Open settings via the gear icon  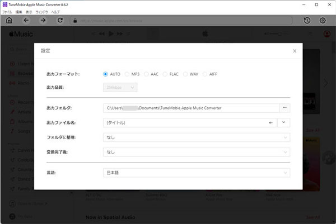pyautogui.click(x=323, y=21)
